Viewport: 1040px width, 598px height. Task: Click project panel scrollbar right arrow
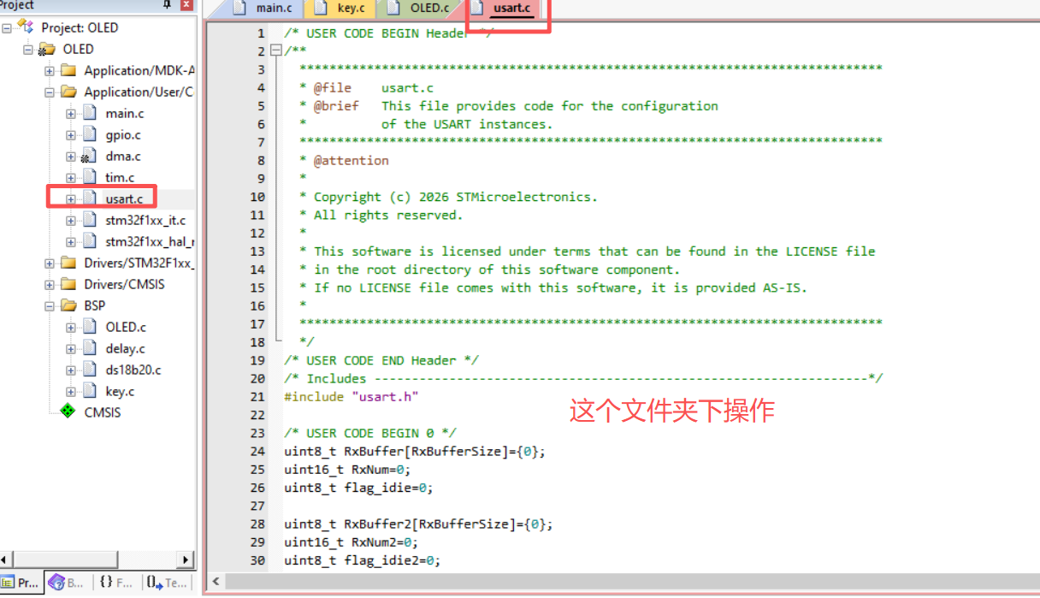pos(186,560)
